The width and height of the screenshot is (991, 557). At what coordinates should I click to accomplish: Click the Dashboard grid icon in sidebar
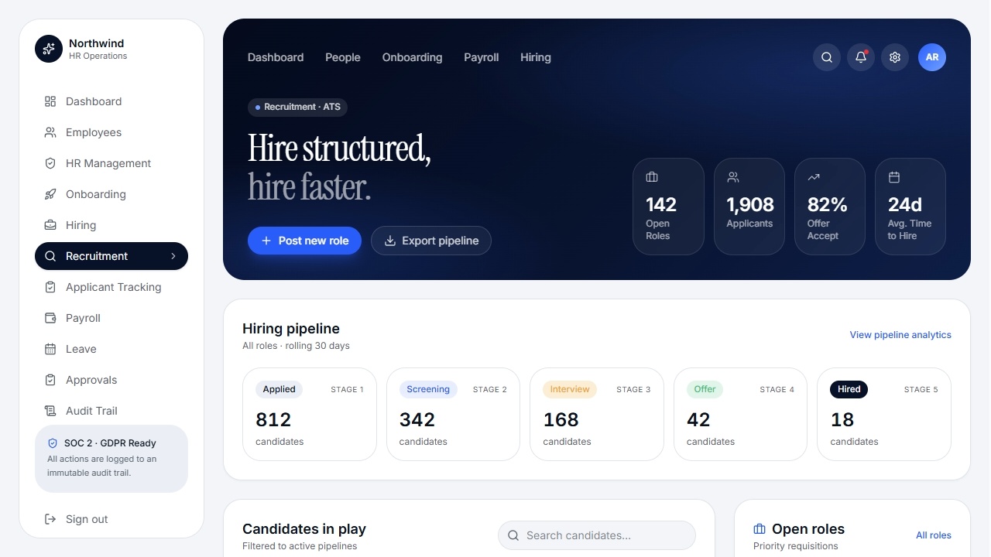click(x=50, y=101)
